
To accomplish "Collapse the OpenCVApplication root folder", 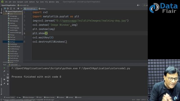I will click(4, 11).
